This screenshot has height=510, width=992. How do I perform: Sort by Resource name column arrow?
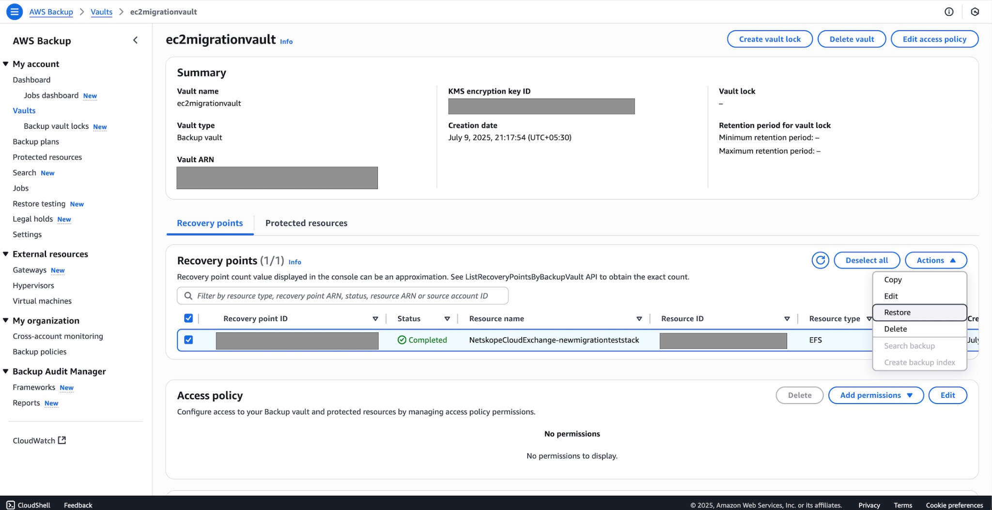(639, 319)
